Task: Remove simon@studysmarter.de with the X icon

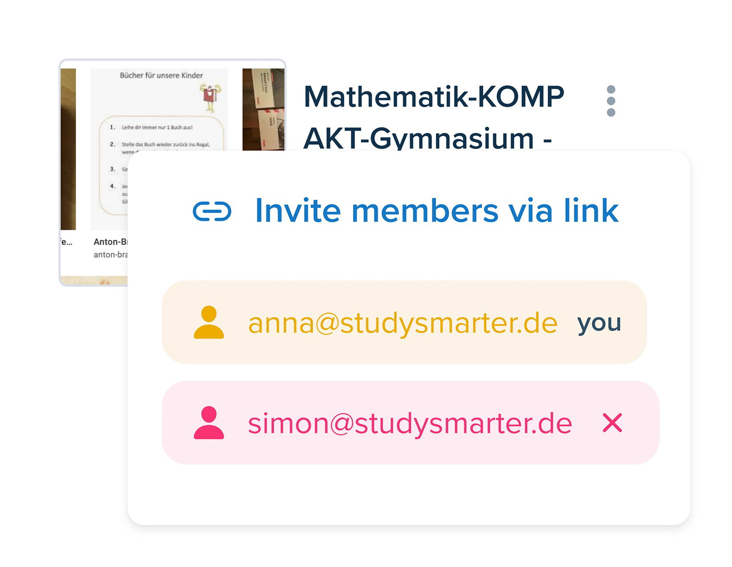Action: [612, 423]
